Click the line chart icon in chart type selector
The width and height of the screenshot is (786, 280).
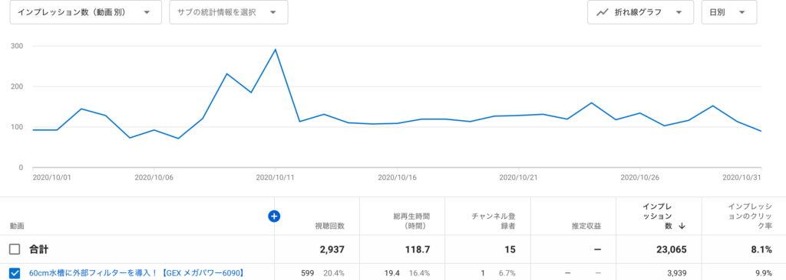click(x=602, y=12)
